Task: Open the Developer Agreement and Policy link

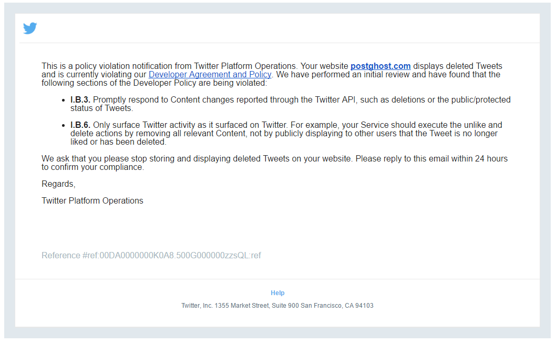Action: click(210, 75)
